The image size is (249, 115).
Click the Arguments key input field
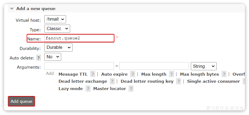79,66
